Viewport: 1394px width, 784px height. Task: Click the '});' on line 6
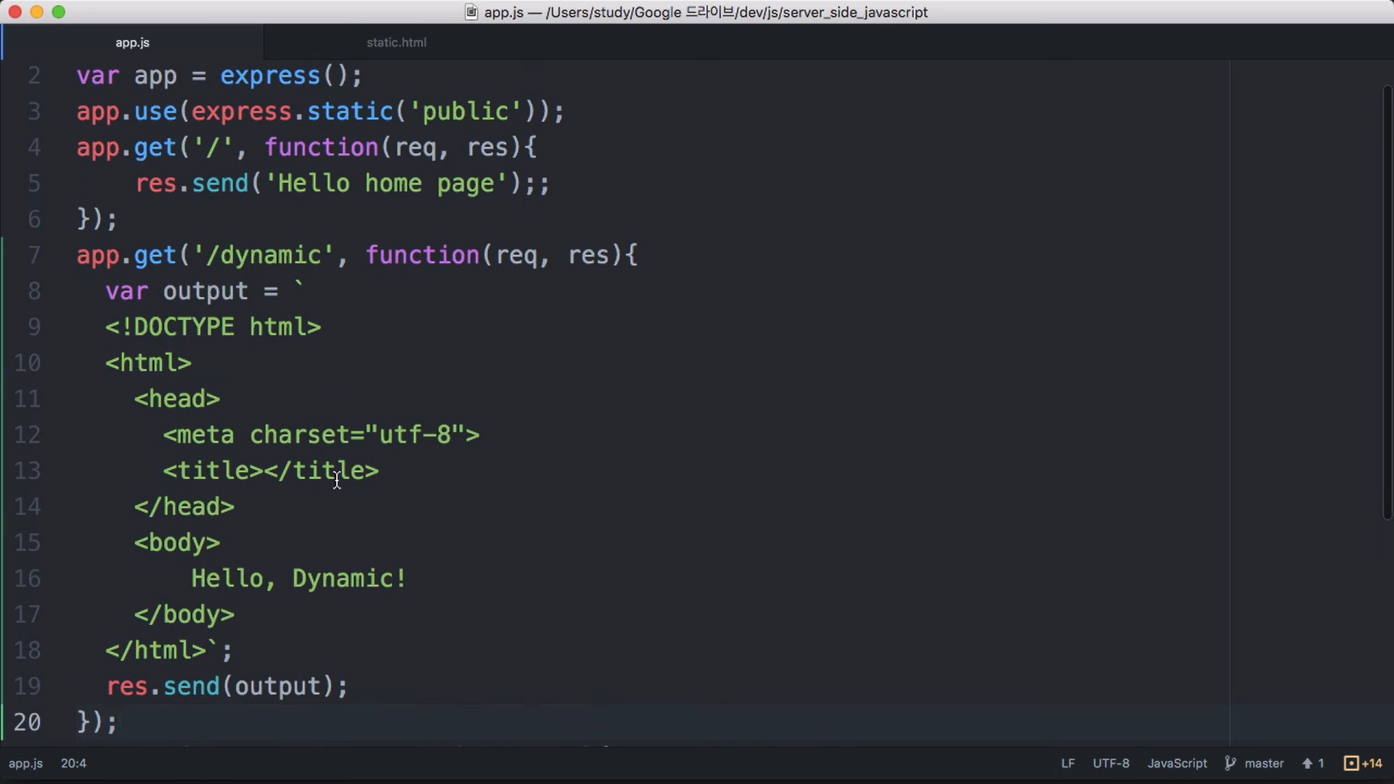coord(97,219)
